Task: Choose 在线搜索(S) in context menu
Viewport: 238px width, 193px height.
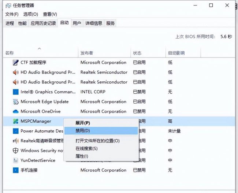Action: (101, 149)
